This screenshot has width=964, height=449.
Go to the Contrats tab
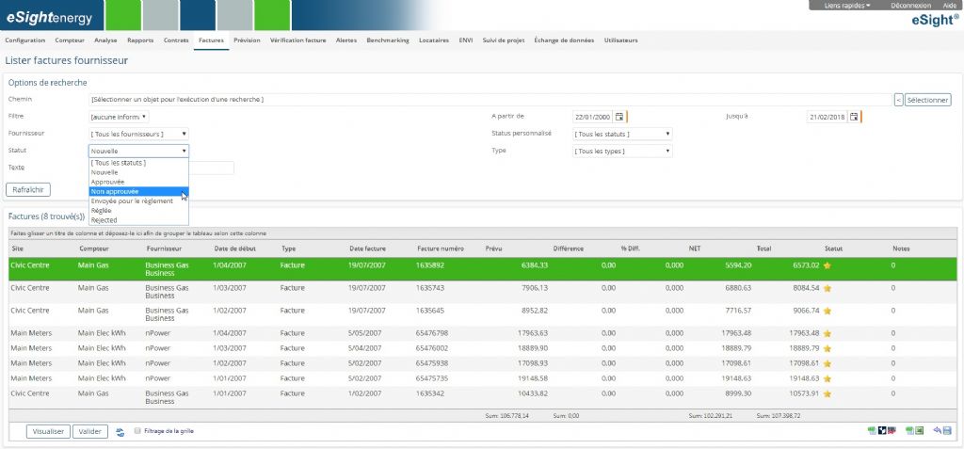point(176,40)
